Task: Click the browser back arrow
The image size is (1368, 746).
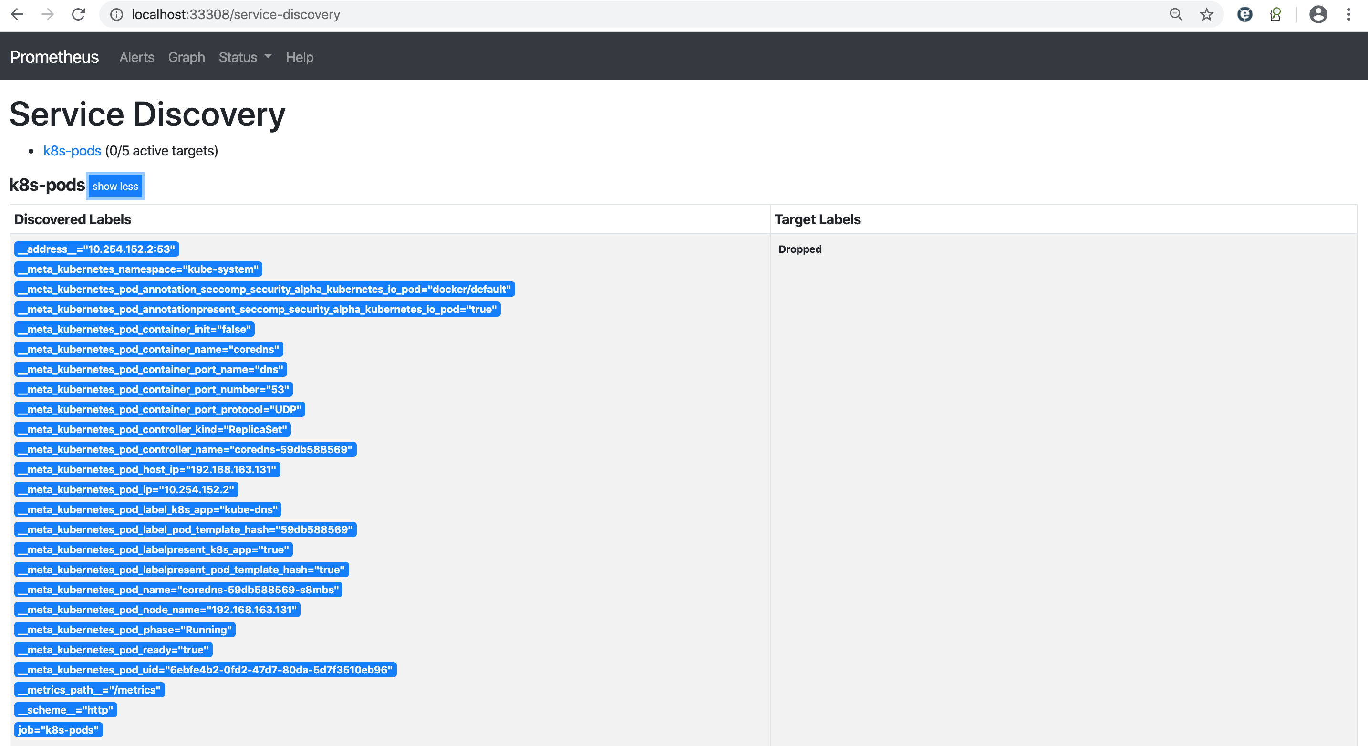Action: tap(17, 14)
